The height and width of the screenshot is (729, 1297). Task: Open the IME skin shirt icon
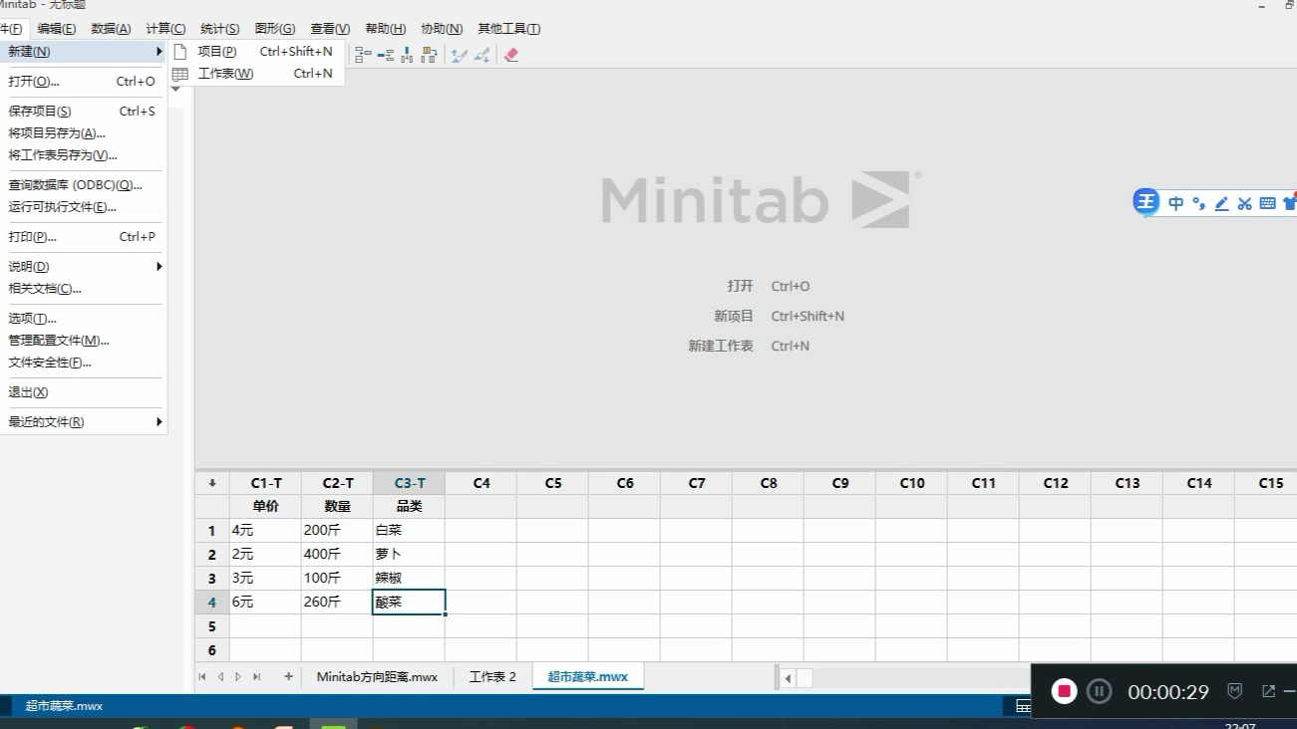point(1289,203)
